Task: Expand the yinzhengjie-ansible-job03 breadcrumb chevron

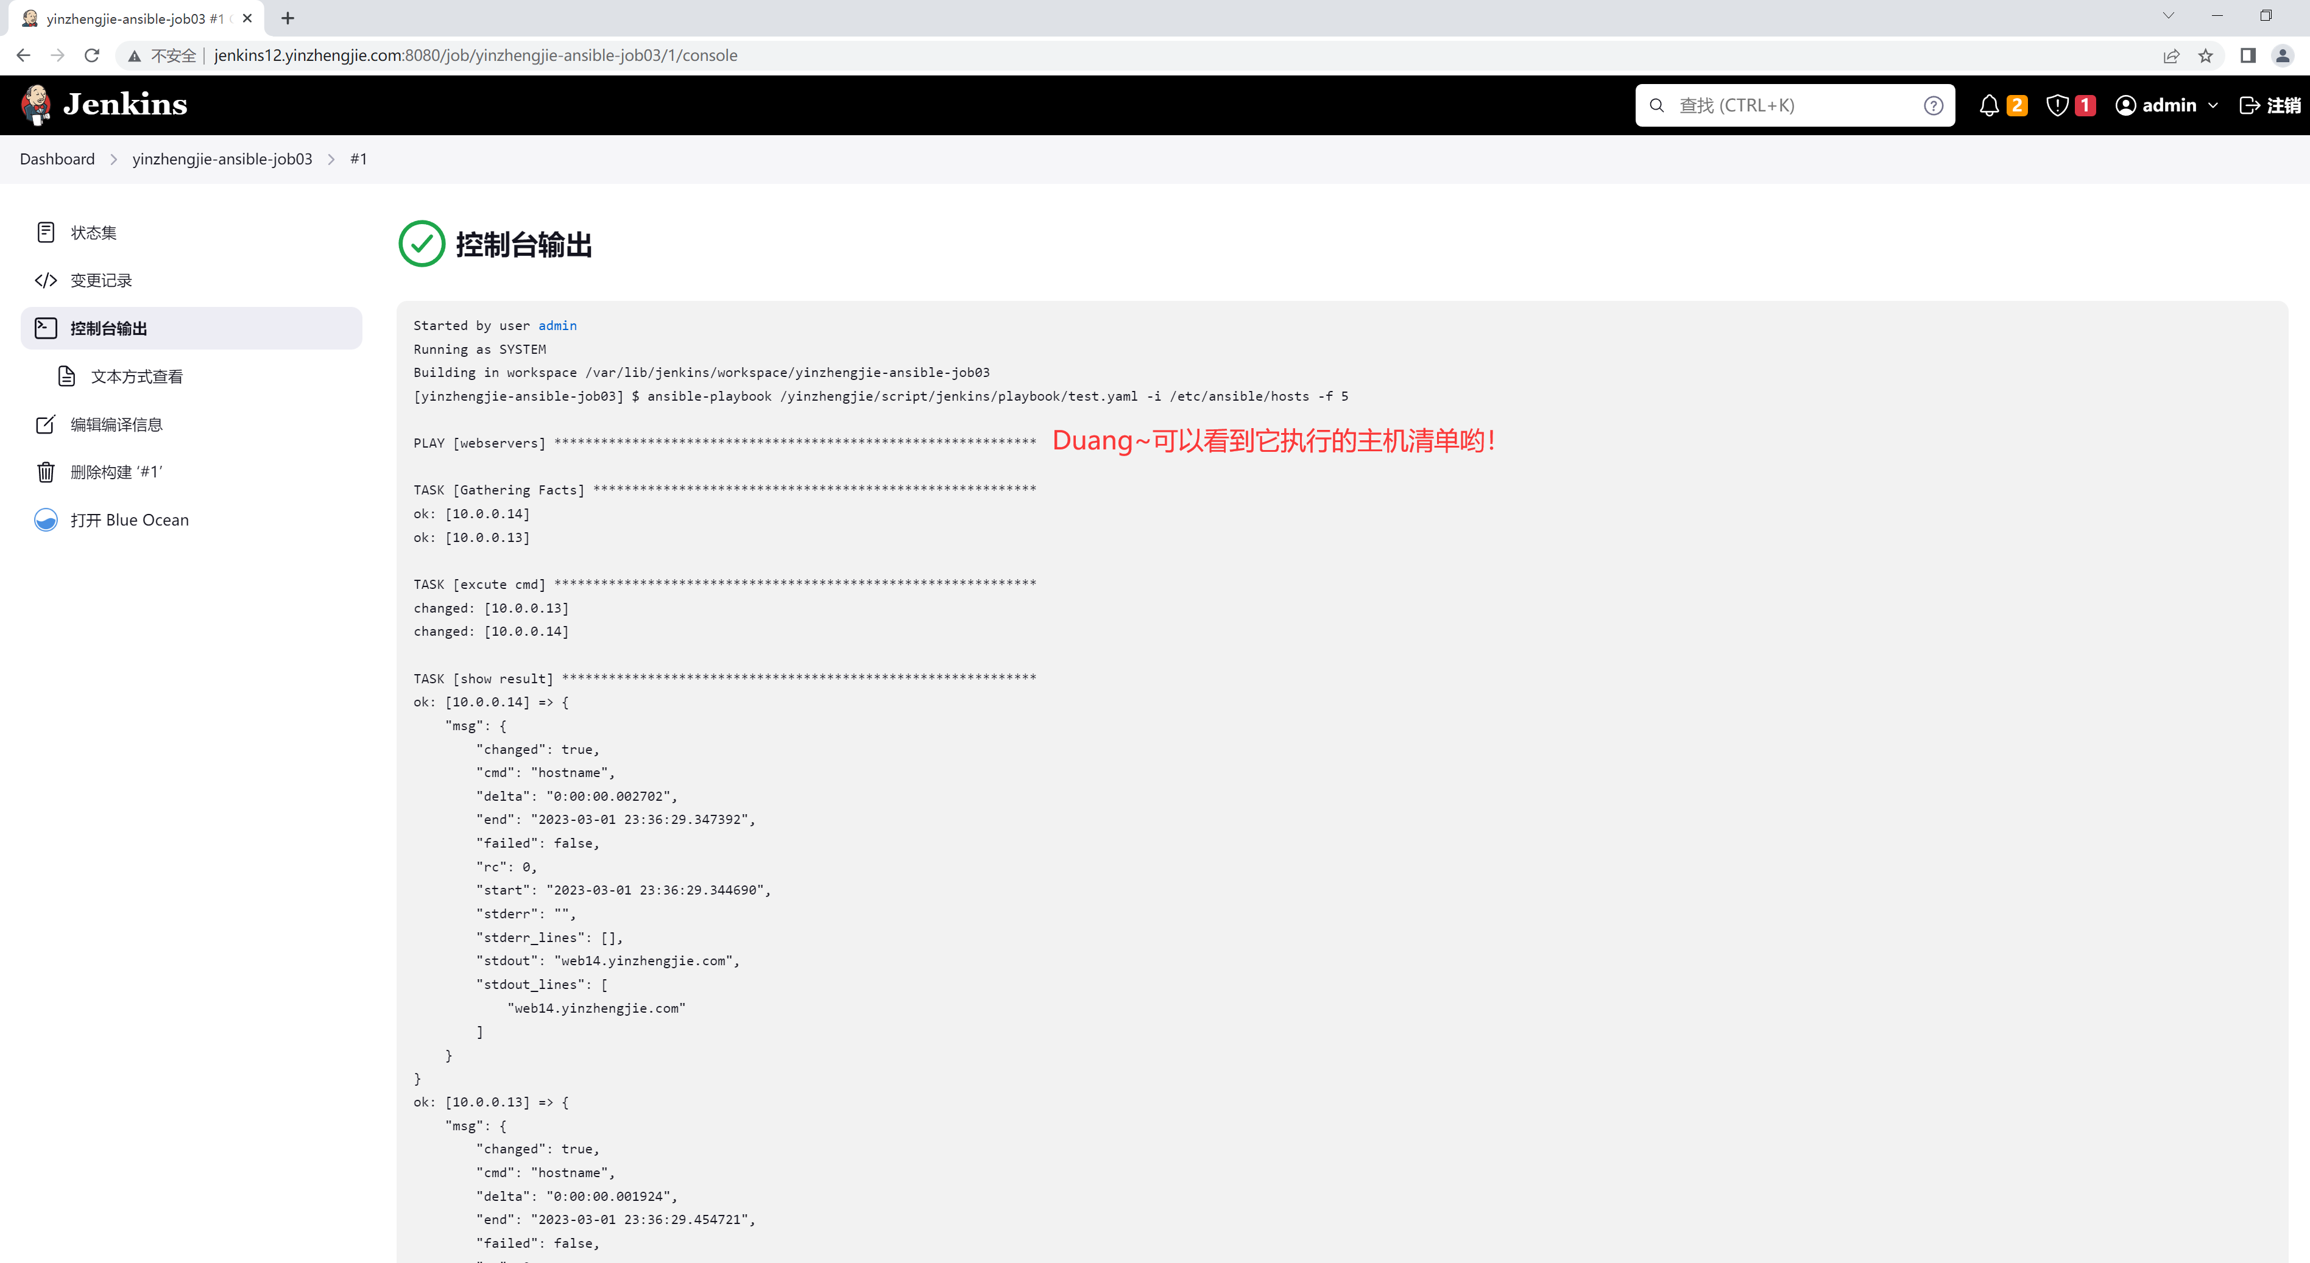Action: 331,159
